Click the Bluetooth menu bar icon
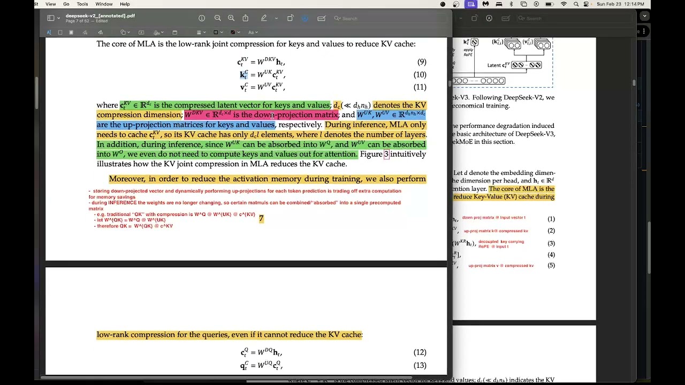This screenshot has width=685, height=385. click(x=511, y=4)
